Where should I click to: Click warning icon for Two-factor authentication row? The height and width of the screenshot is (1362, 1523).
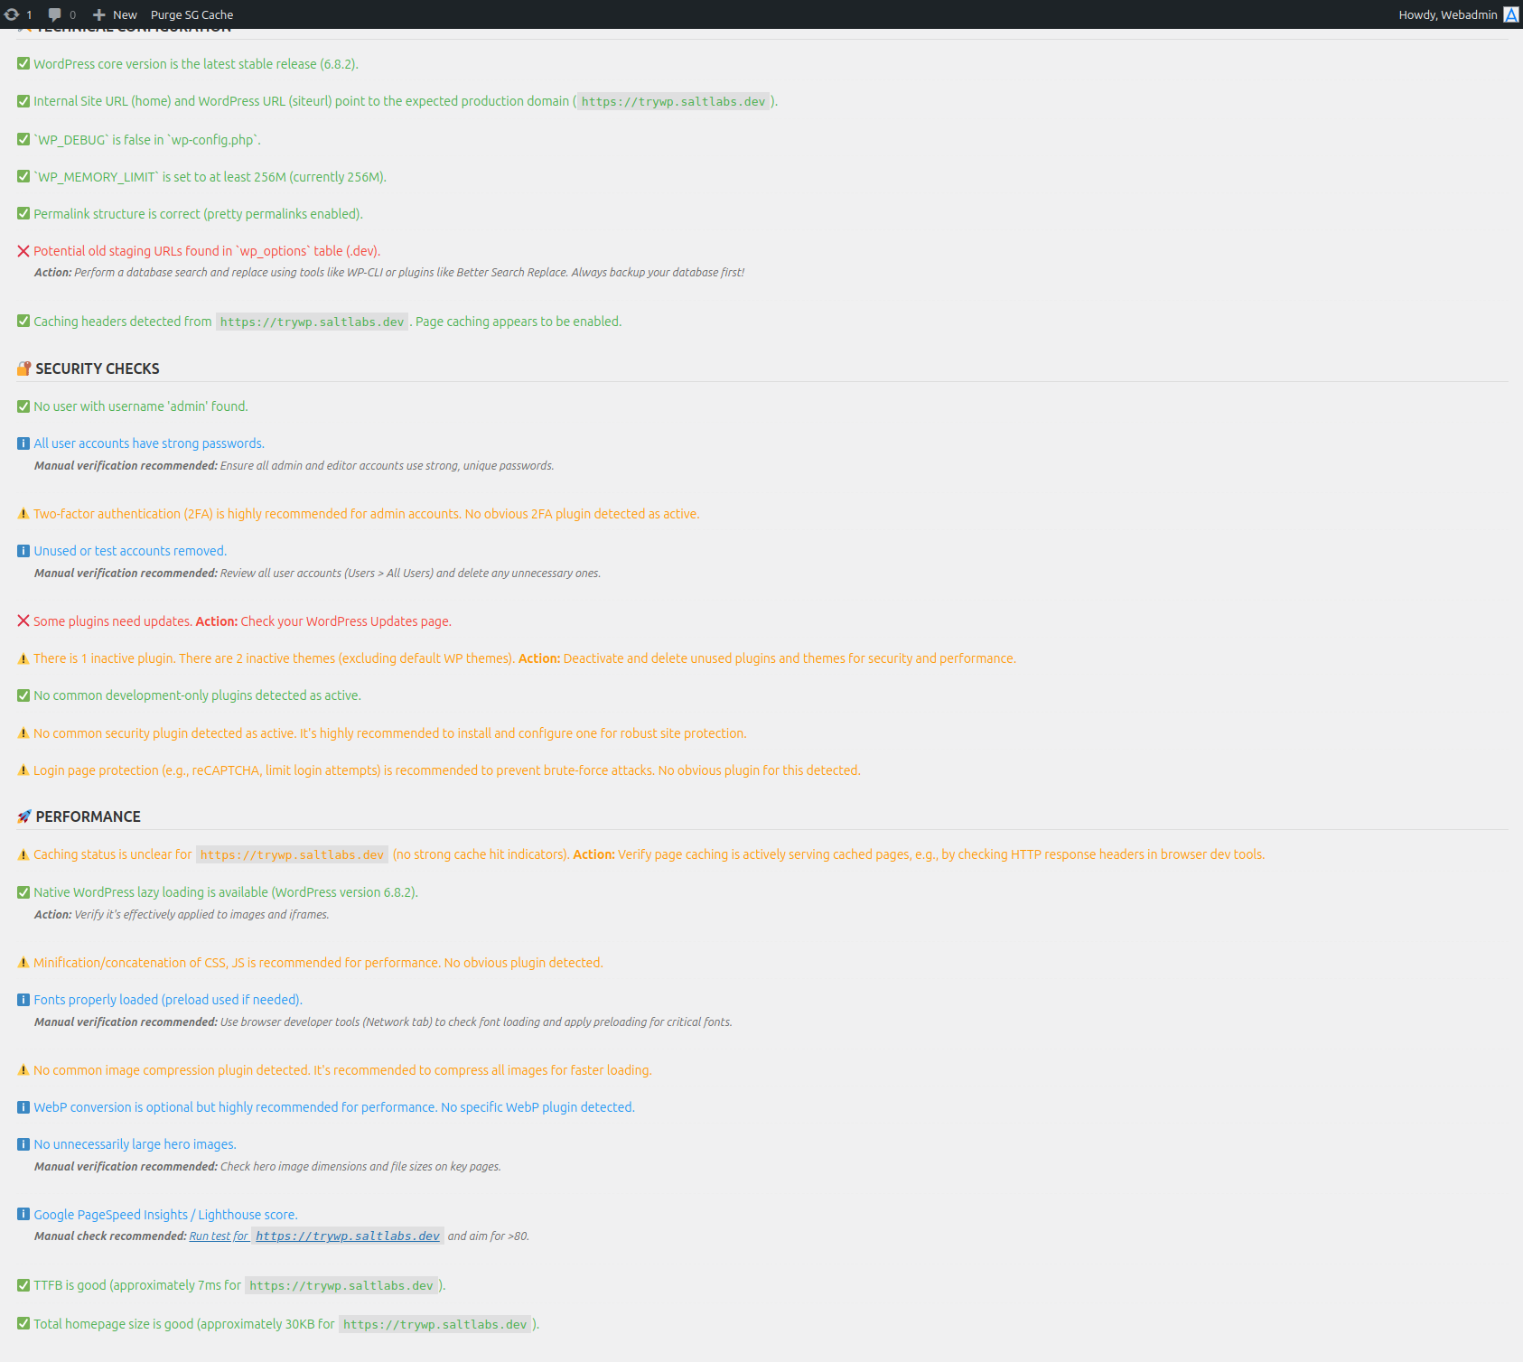click(x=23, y=514)
